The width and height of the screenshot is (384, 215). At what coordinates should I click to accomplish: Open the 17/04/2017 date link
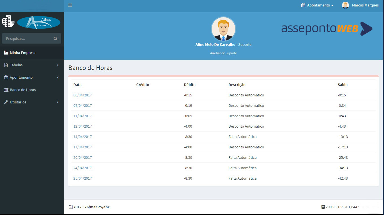point(82,147)
